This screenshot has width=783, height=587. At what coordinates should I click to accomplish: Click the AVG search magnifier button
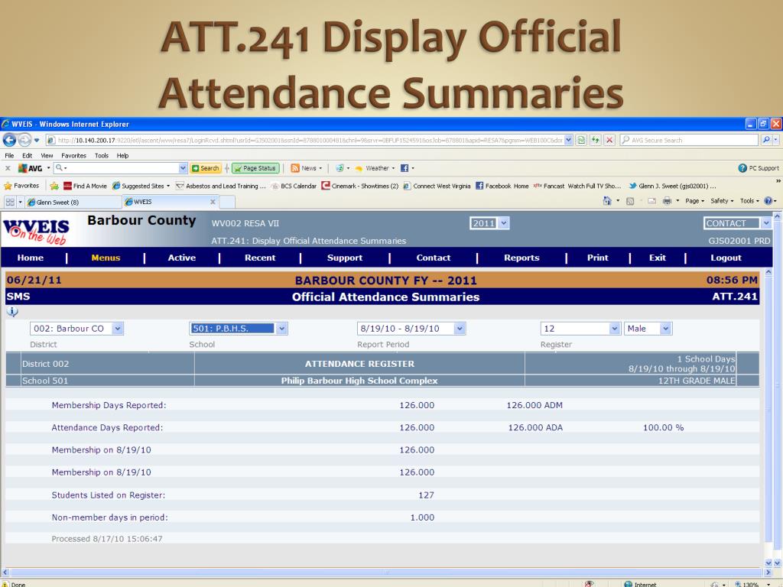point(766,141)
